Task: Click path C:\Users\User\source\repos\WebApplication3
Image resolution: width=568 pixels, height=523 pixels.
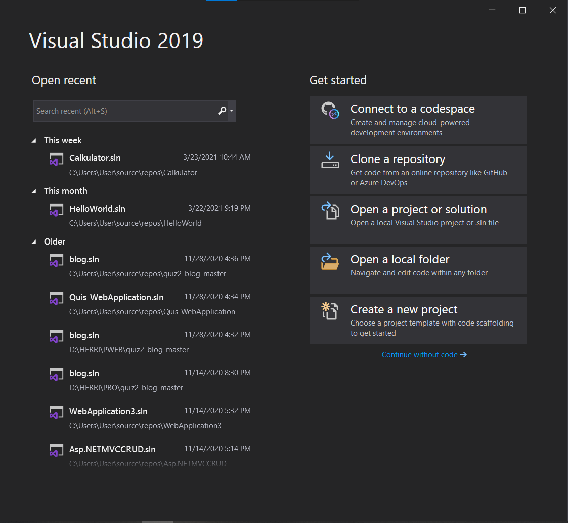Action: coord(145,426)
